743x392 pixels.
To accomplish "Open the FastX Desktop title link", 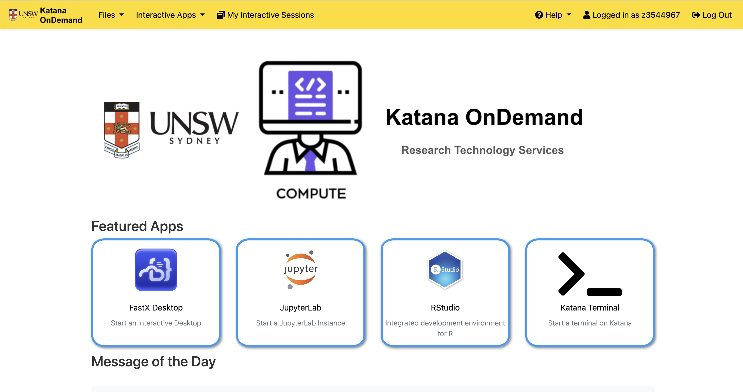I will pos(156,308).
